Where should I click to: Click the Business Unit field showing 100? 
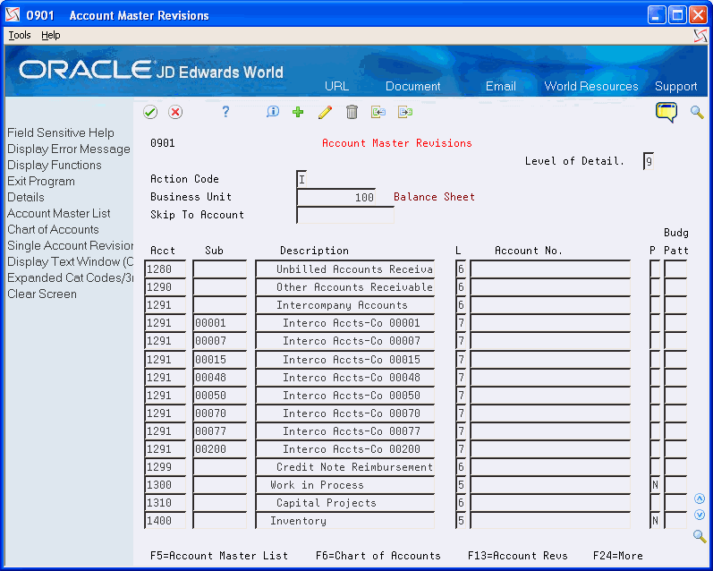pos(336,197)
